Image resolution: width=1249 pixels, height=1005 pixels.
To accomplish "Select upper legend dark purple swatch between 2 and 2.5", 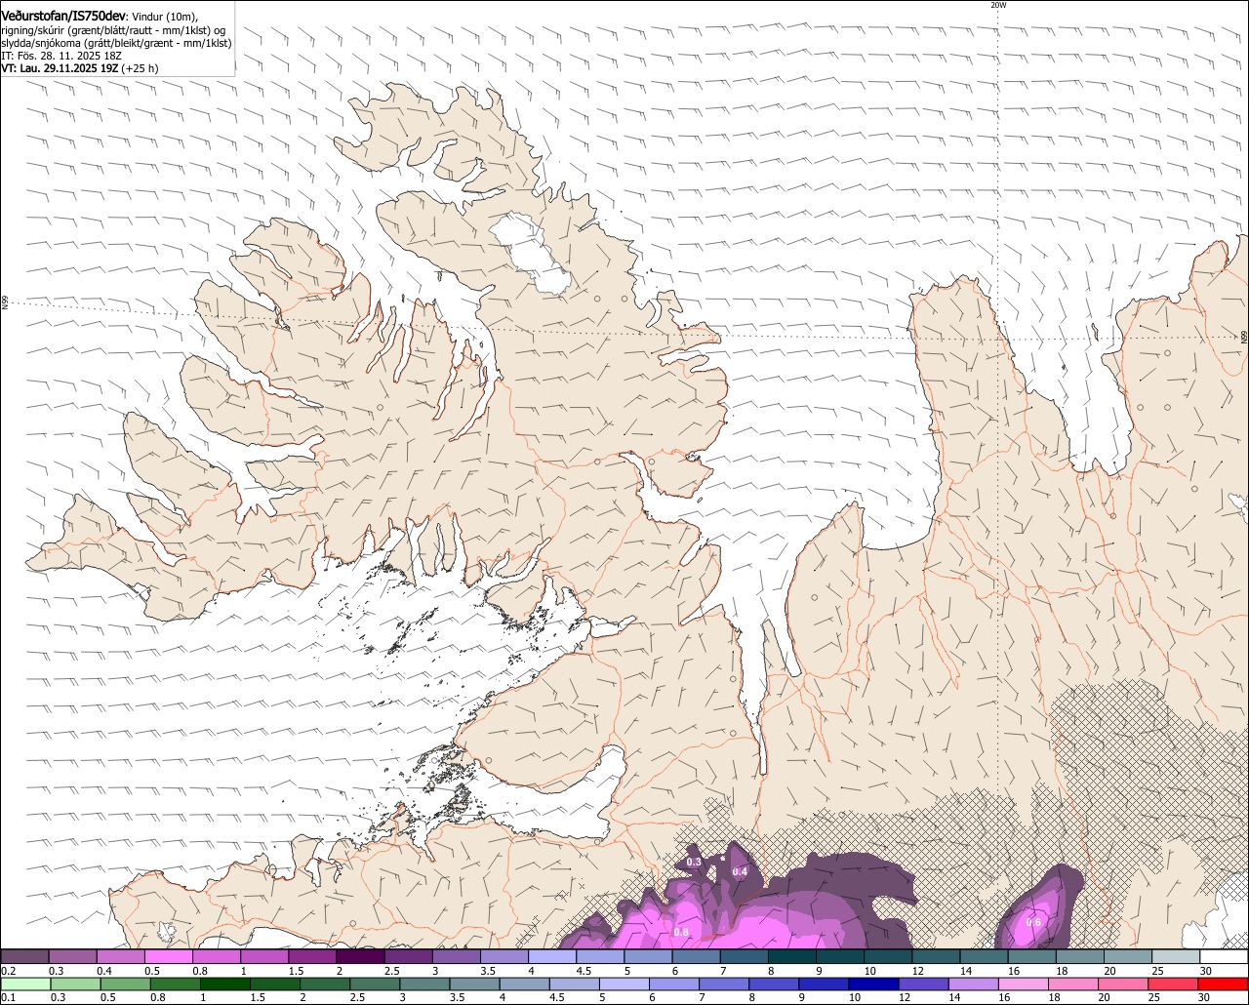I will tap(360, 957).
